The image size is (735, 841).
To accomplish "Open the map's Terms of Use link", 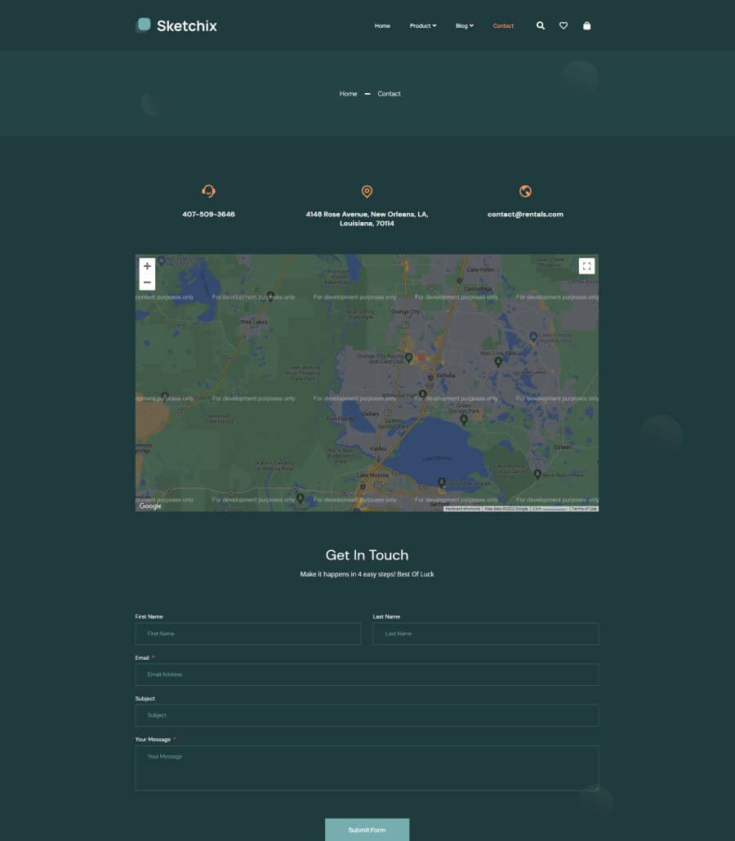I will click(x=585, y=507).
